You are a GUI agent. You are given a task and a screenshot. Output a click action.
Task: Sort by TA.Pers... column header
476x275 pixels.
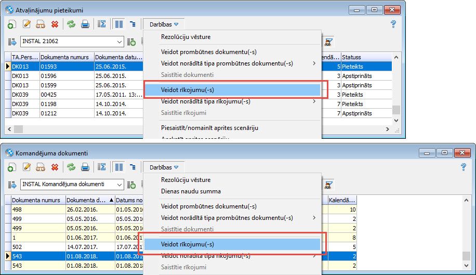coord(25,57)
